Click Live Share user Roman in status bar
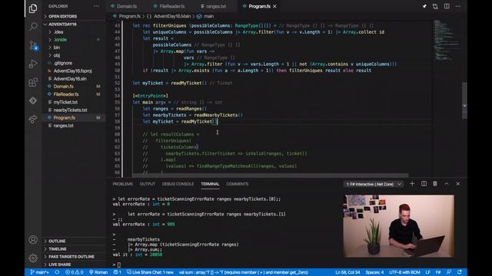The width and height of the screenshot is (492, 276). pyautogui.click(x=98, y=272)
